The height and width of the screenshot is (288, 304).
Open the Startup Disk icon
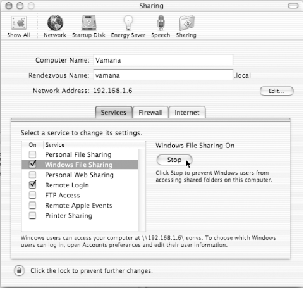click(x=88, y=23)
